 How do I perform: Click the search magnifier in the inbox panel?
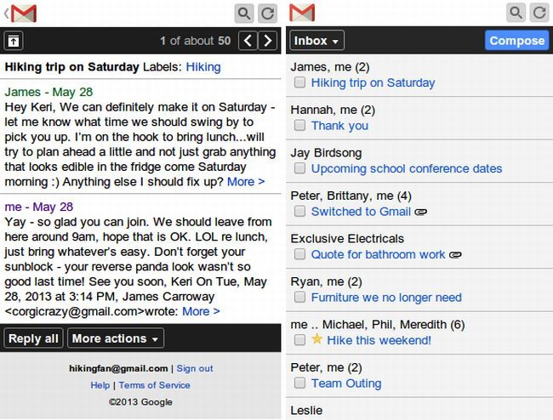pyautogui.click(x=516, y=13)
